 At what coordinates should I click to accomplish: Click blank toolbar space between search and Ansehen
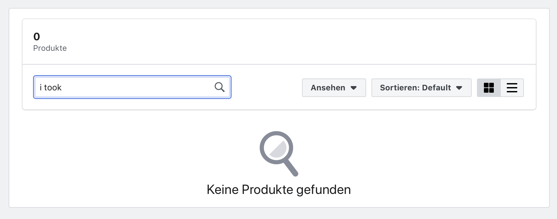coord(266,87)
